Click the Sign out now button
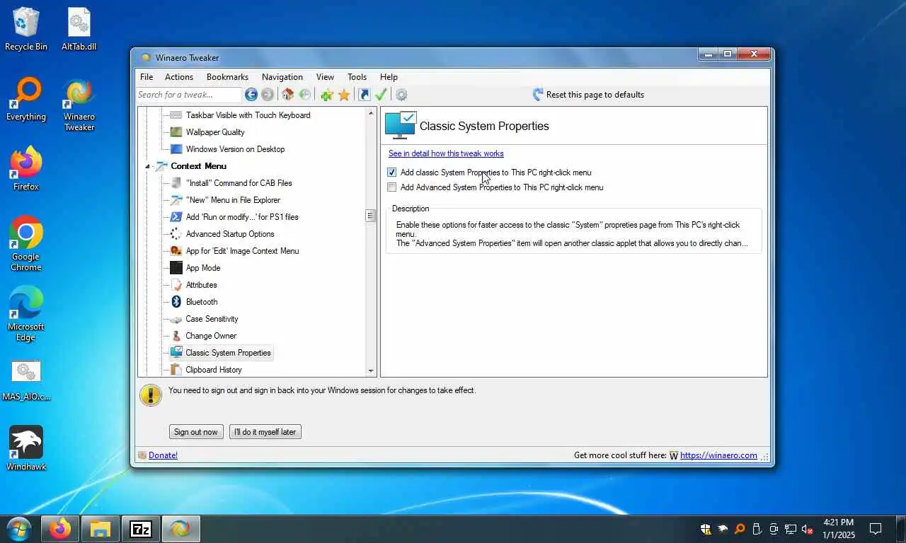 point(196,432)
